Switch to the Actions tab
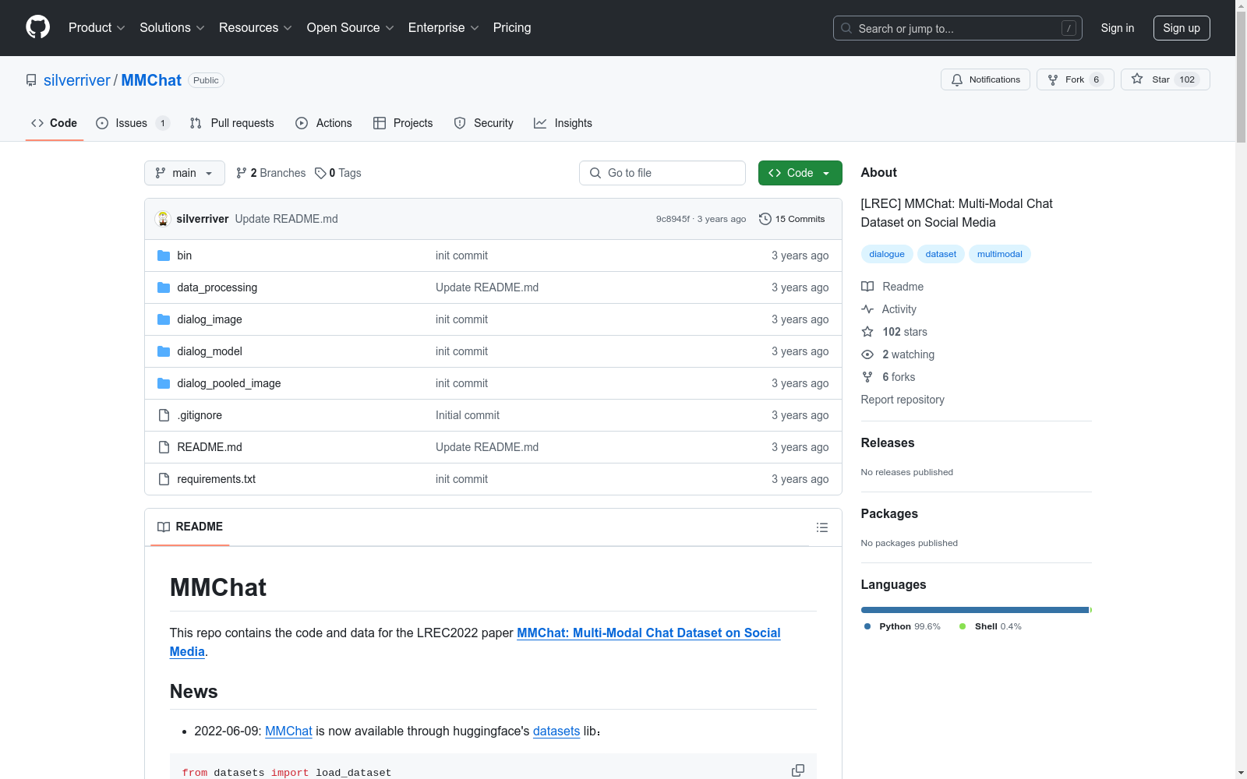The width and height of the screenshot is (1247, 779). (x=324, y=123)
